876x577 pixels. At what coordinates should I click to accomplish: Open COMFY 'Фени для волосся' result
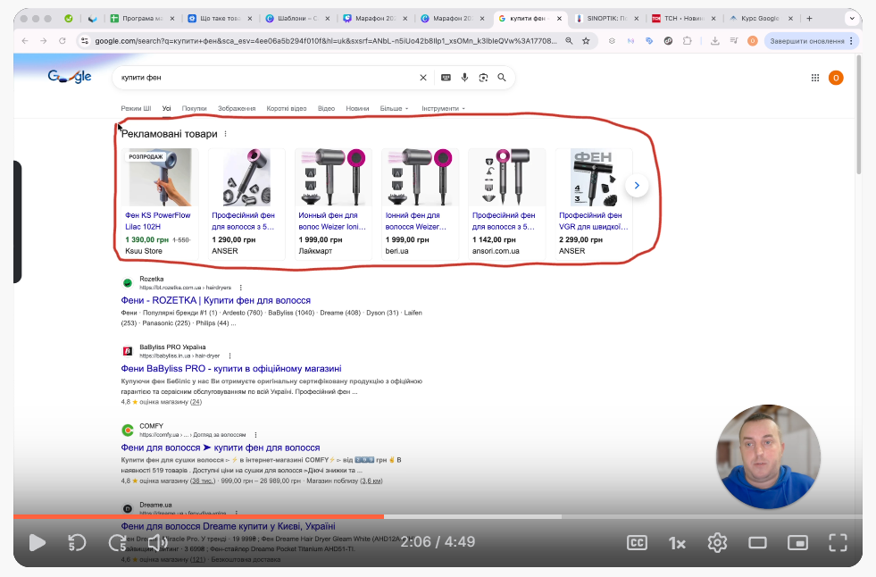pos(221,447)
